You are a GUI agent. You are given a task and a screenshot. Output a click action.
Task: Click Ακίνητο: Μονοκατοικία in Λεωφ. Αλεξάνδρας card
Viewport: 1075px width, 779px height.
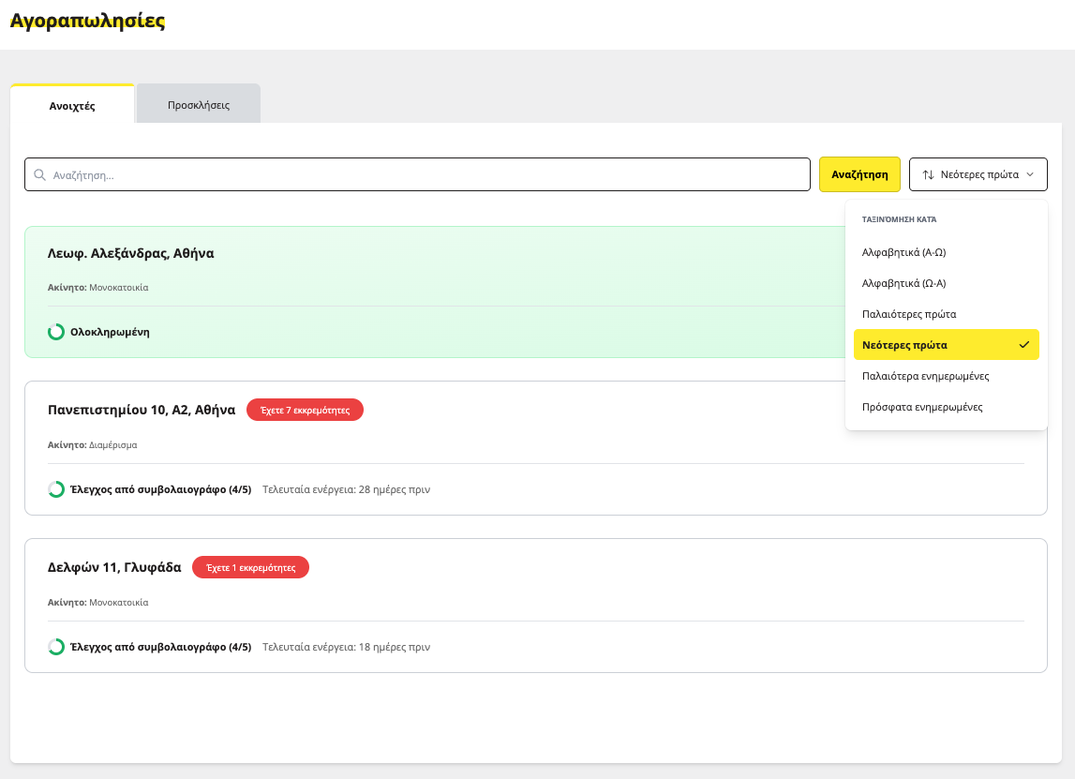pos(98,288)
